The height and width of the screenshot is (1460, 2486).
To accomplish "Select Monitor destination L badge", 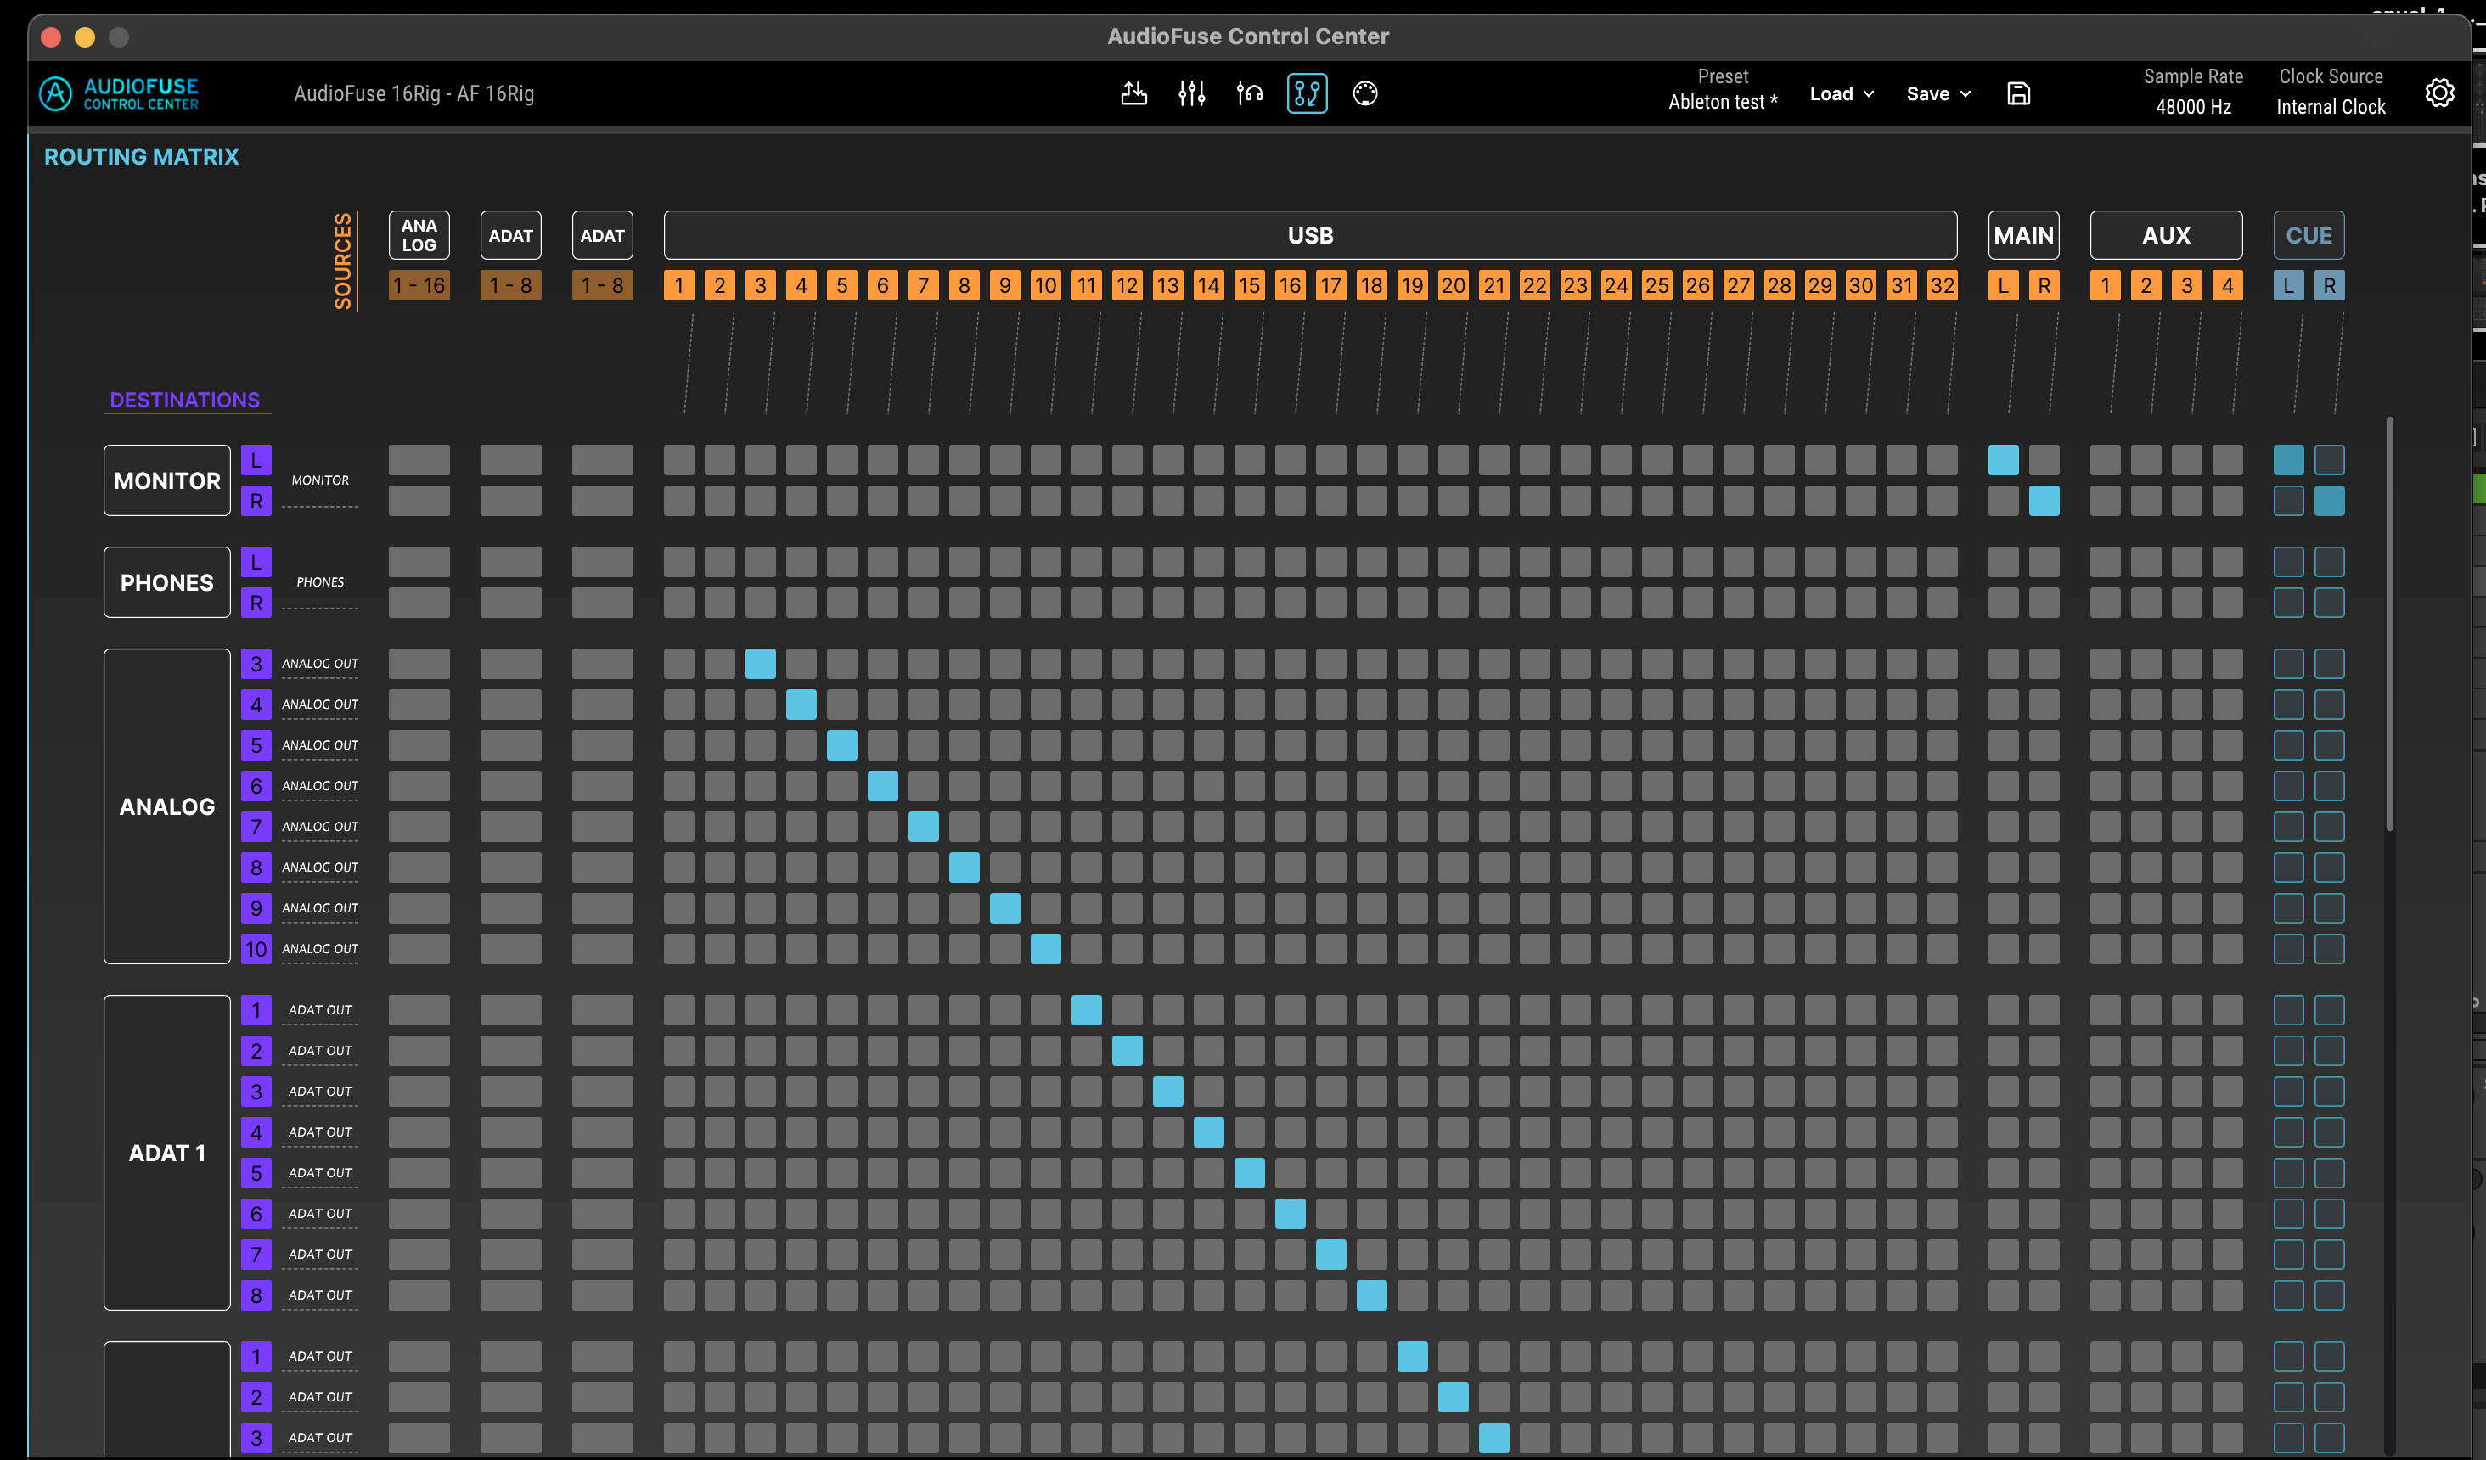I will coord(256,461).
